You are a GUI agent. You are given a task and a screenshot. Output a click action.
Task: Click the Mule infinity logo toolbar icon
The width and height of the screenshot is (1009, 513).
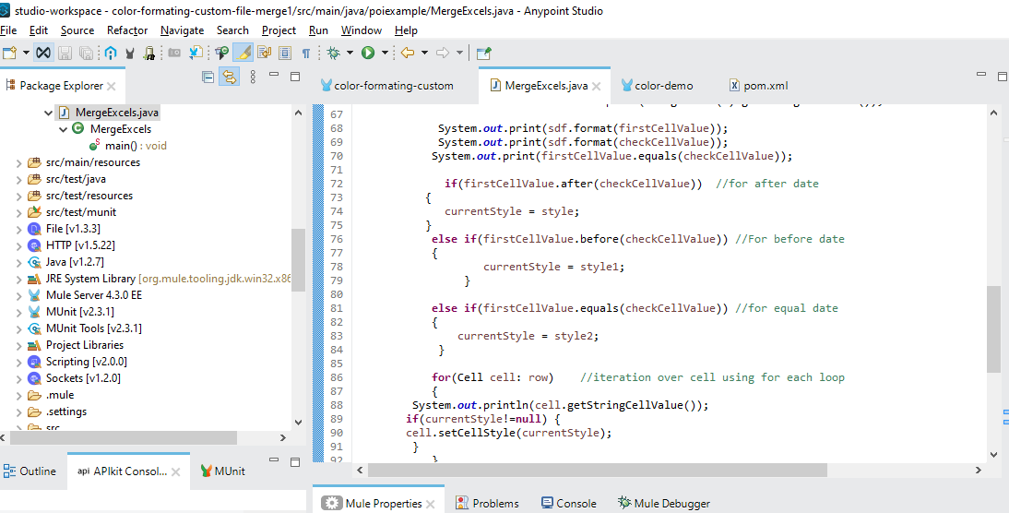[43, 53]
